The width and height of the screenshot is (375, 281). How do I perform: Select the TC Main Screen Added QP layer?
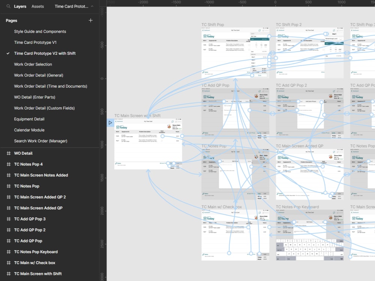click(x=38, y=208)
